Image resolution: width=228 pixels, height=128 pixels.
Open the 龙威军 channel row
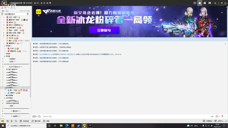pyautogui.click(x=16, y=116)
